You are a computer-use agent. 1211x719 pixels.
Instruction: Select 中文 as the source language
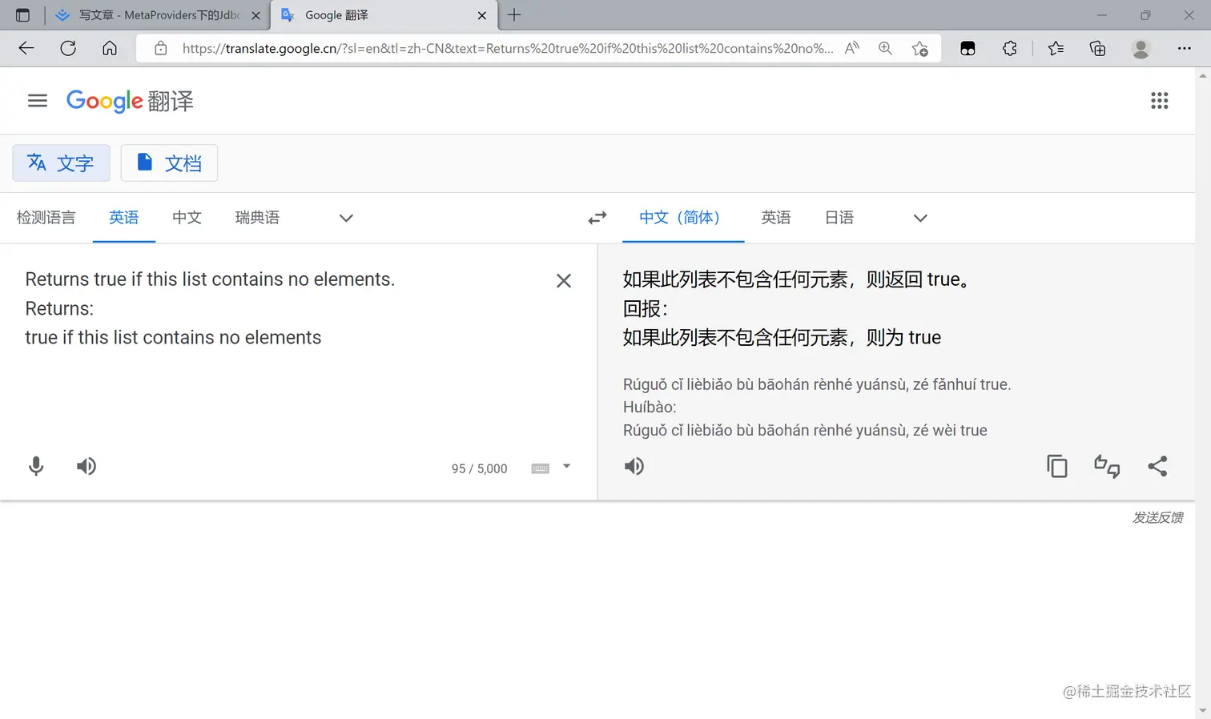[x=187, y=218]
